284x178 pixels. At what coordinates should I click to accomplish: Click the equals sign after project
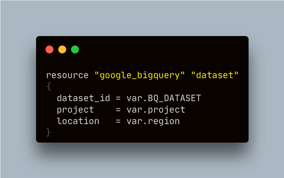tap(118, 110)
